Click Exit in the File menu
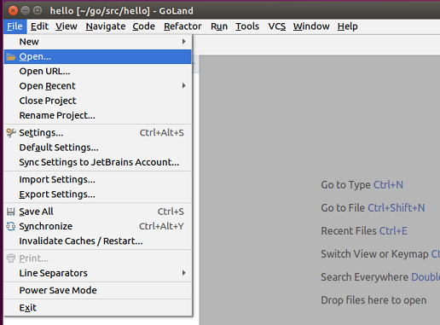The image size is (440, 325). [98, 308]
